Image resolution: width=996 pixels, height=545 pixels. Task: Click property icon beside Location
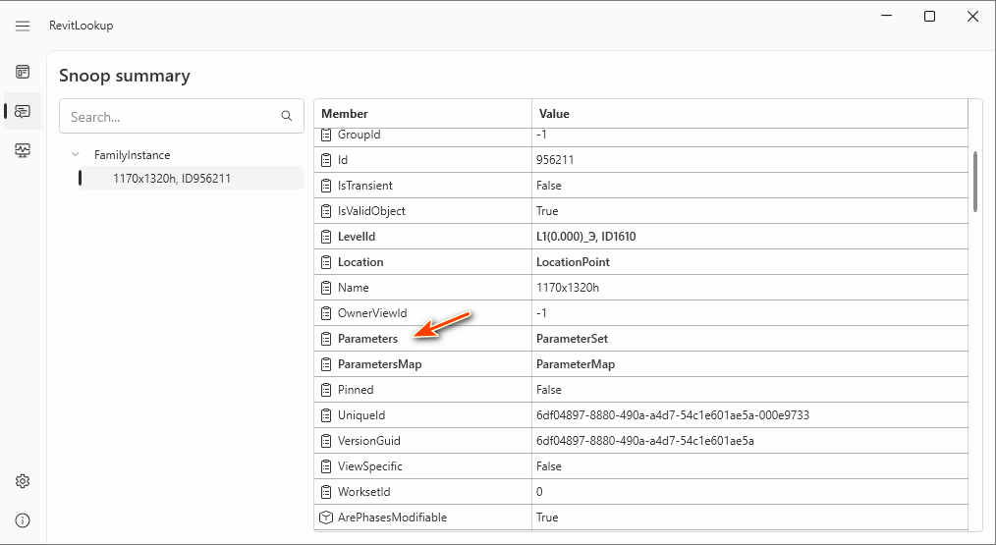pyautogui.click(x=326, y=262)
